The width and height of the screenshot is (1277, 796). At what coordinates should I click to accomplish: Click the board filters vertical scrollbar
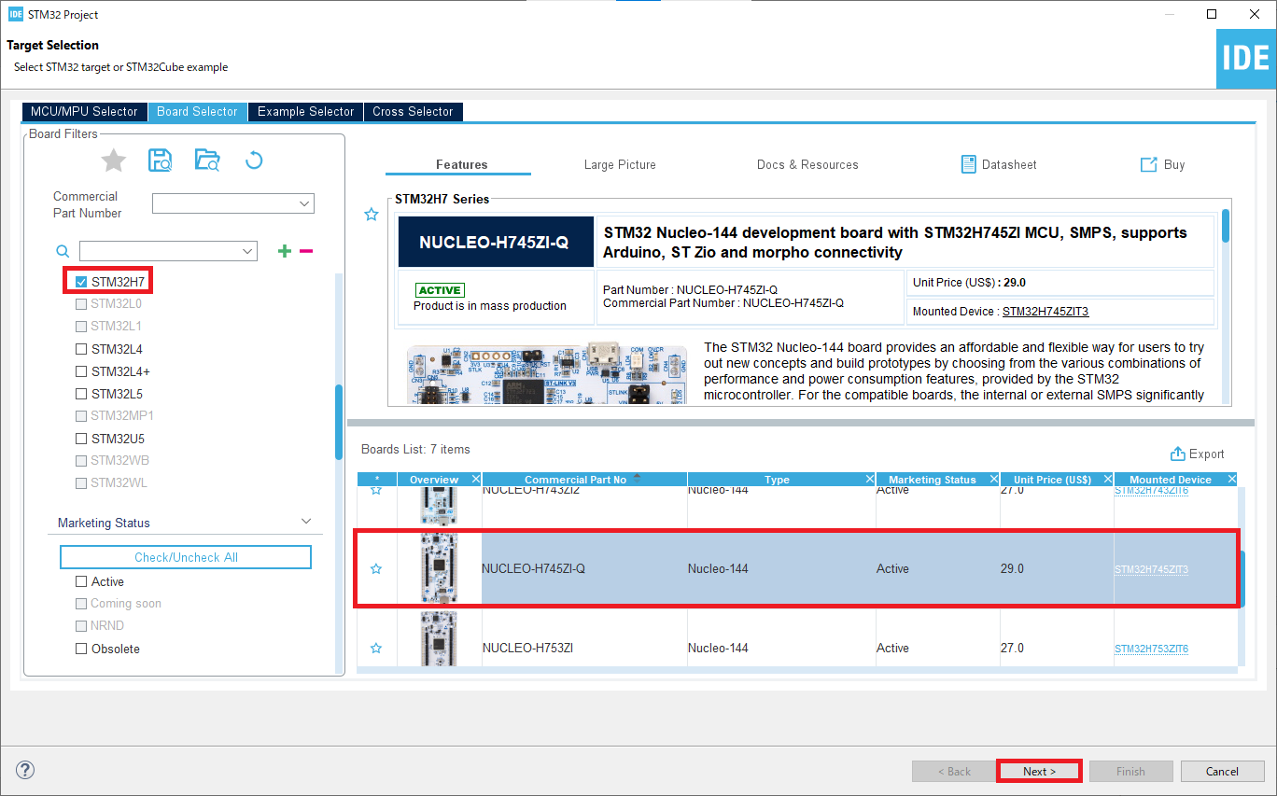coord(339,422)
